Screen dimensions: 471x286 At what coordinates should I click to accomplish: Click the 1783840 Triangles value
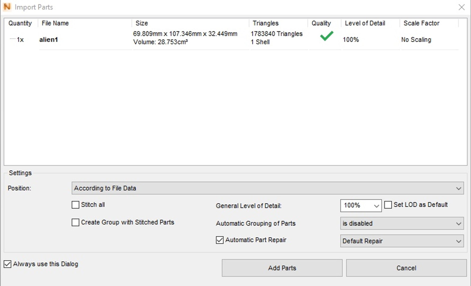click(x=277, y=34)
